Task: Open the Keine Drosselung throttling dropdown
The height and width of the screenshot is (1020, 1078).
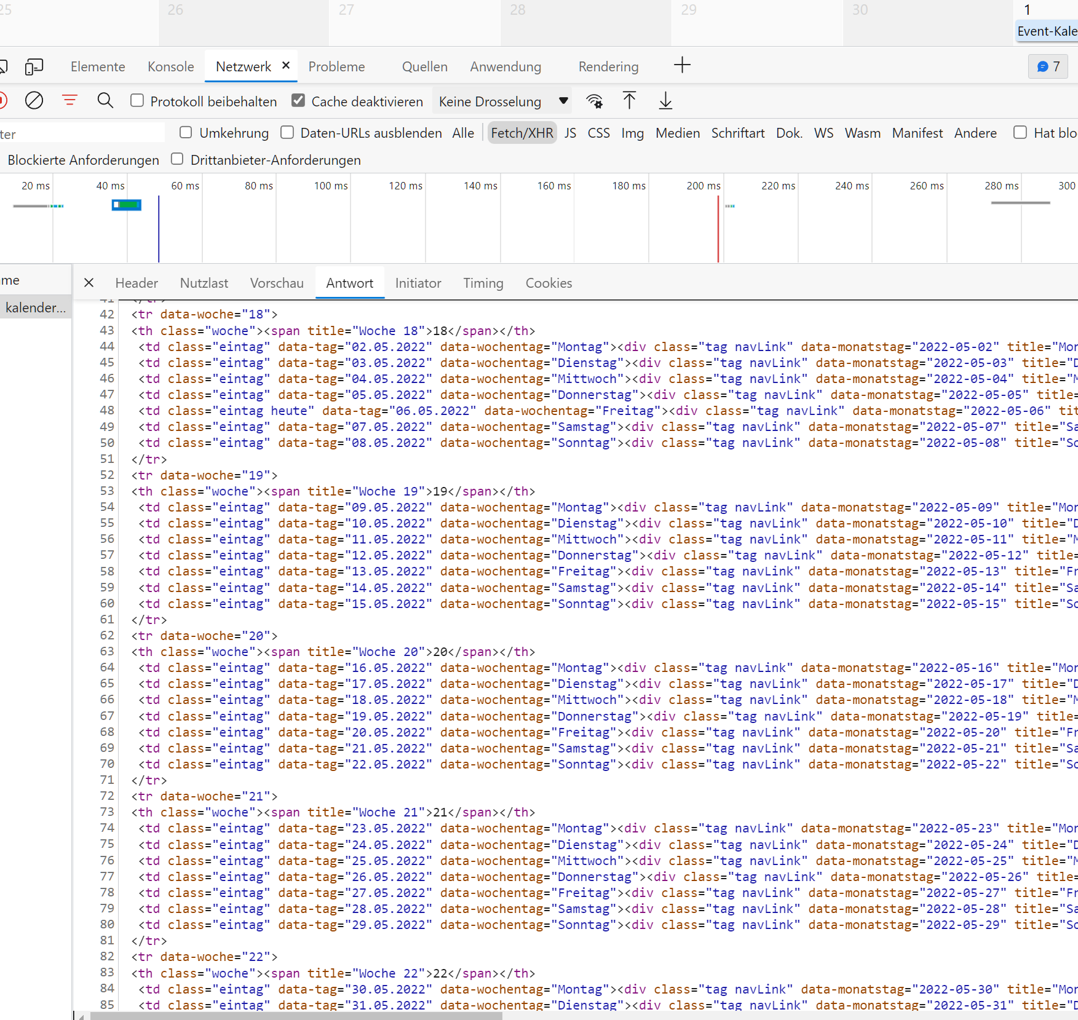Action: click(x=502, y=101)
